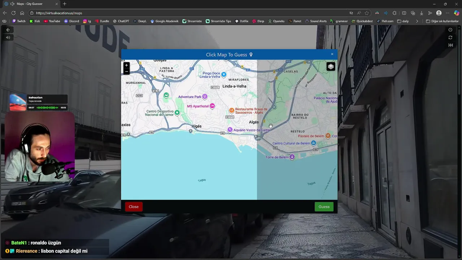The width and height of the screenshot is (462, 260).
Task: Refresh the browser page
Action: (x=13, y=13)
